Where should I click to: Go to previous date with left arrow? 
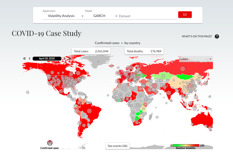(x=29, y=58)
